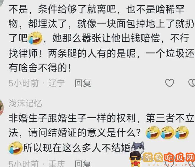Tap the 5小时前 · 重庆 timestamp

click(x=37, y=163)
